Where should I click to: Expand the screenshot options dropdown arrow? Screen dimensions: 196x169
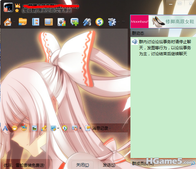pyautogui.click(x=58, y=128)
